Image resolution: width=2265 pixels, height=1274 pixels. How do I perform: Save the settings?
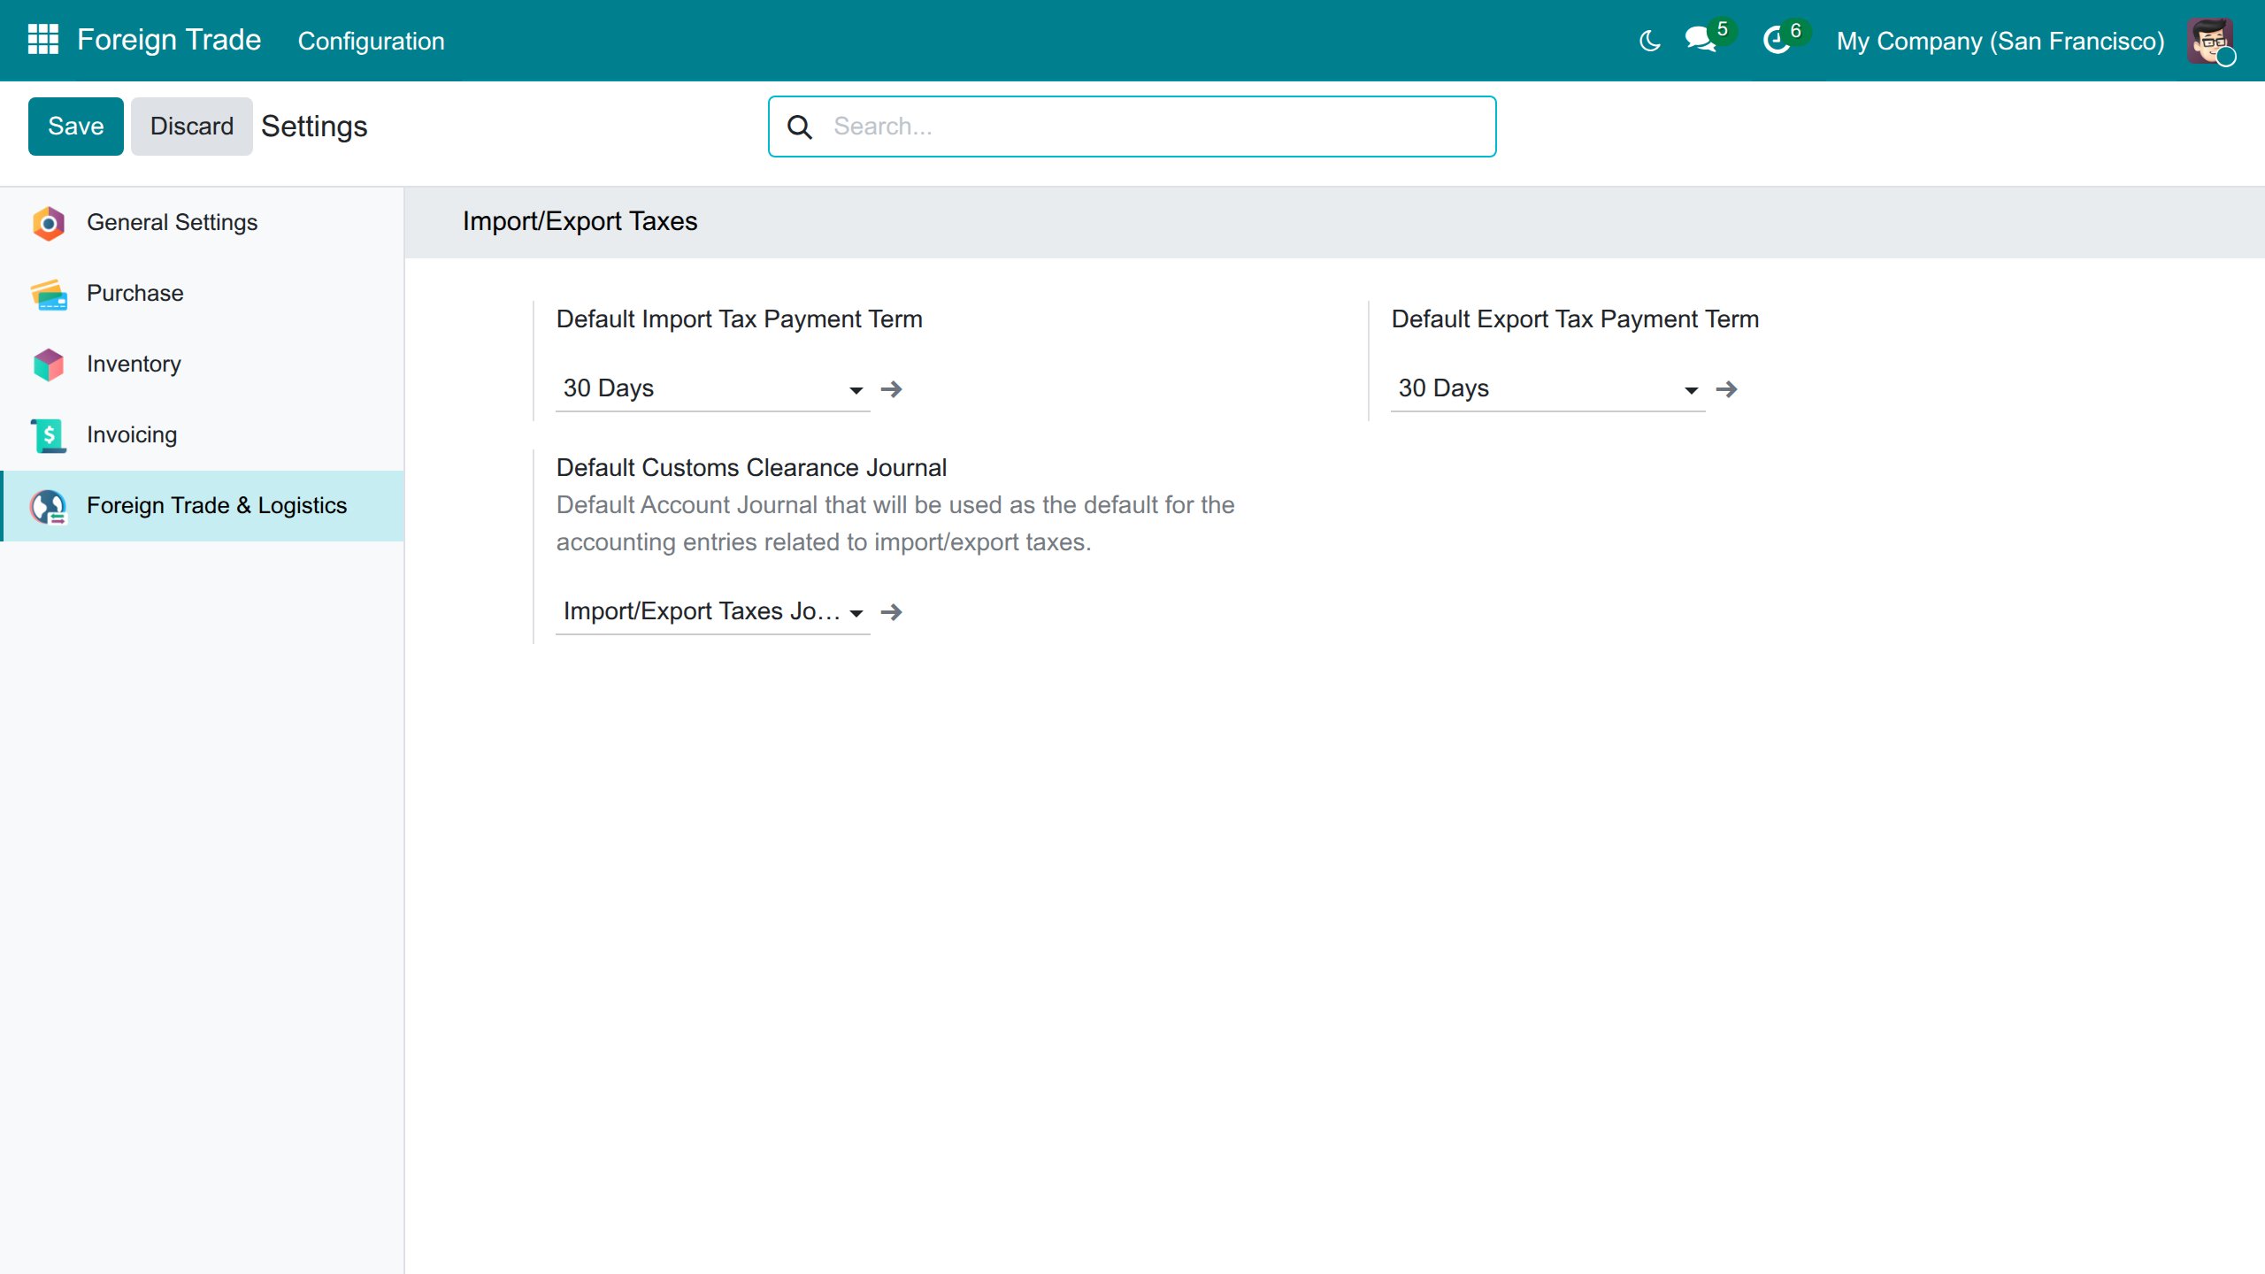[x=76, y=127]
